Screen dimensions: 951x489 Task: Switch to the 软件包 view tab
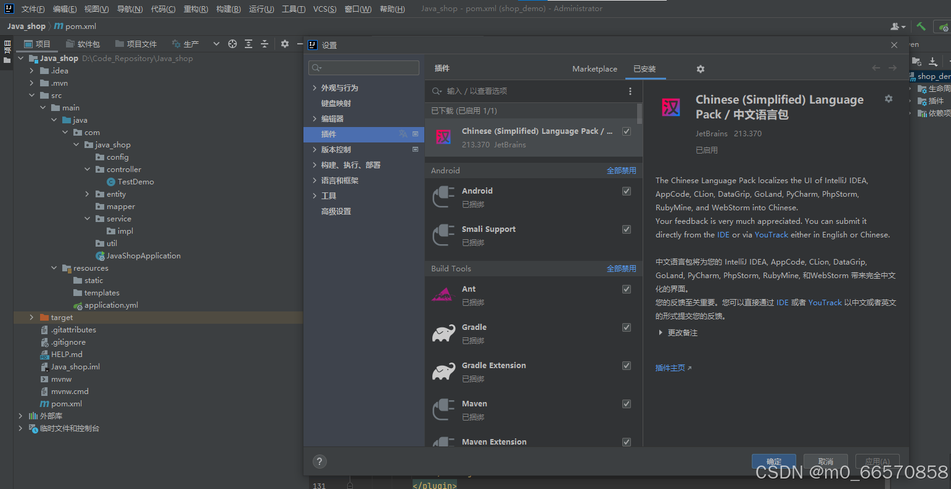point(82,44)
